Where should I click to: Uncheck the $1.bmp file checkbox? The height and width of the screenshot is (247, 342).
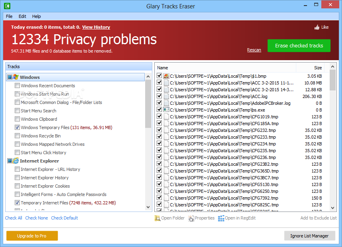(x=159, y=76)
